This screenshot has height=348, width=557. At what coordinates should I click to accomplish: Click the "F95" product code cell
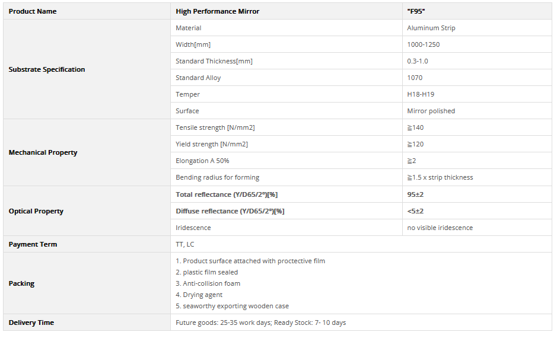(416, 11)
